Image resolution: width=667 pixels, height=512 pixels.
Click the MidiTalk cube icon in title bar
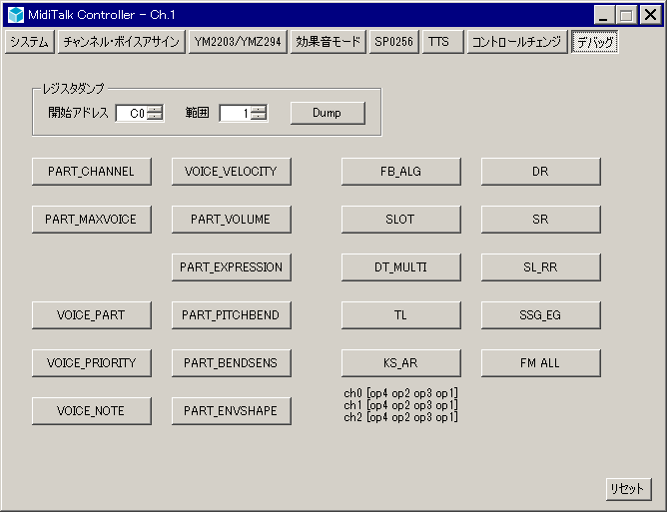[x=16, y=15]
